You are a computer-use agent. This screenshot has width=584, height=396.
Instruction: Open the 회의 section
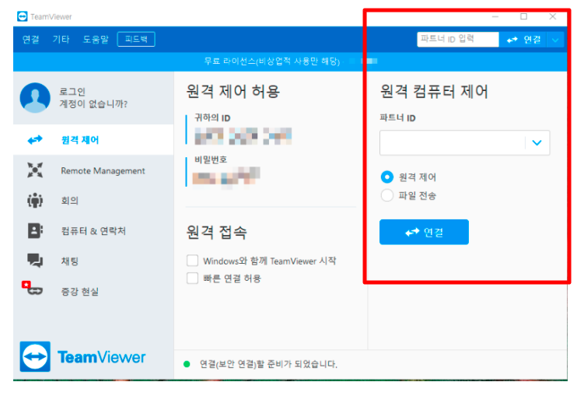[x=93, y=201]
